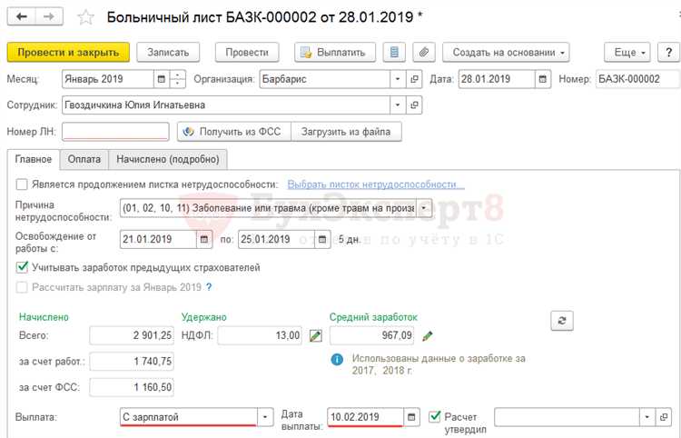Switch to the Оплата tab
Viewport: 681px width, 438px height.
click(x=84, y=159)
